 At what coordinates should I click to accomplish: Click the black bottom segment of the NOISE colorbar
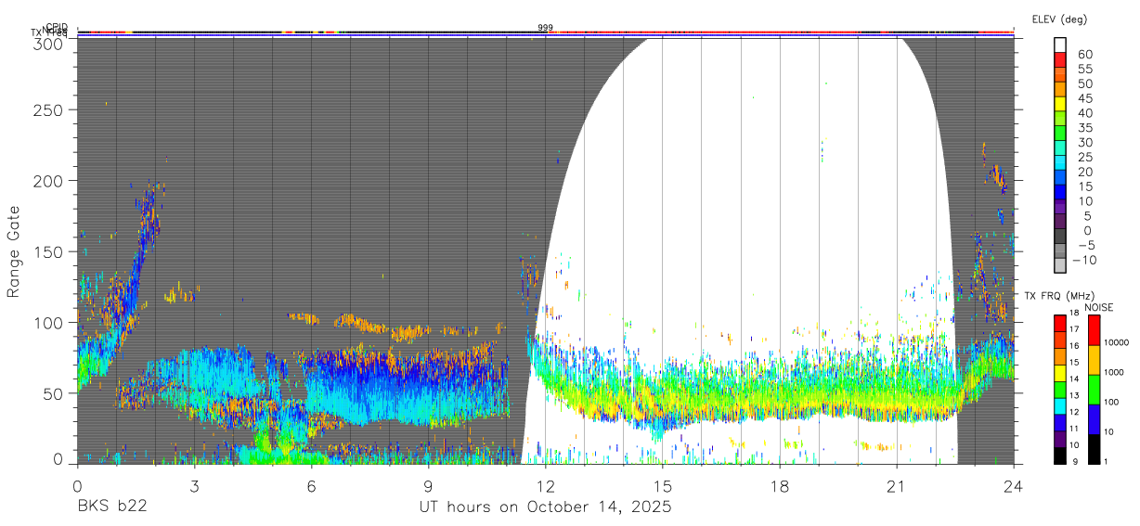[x=1095, y=449]
